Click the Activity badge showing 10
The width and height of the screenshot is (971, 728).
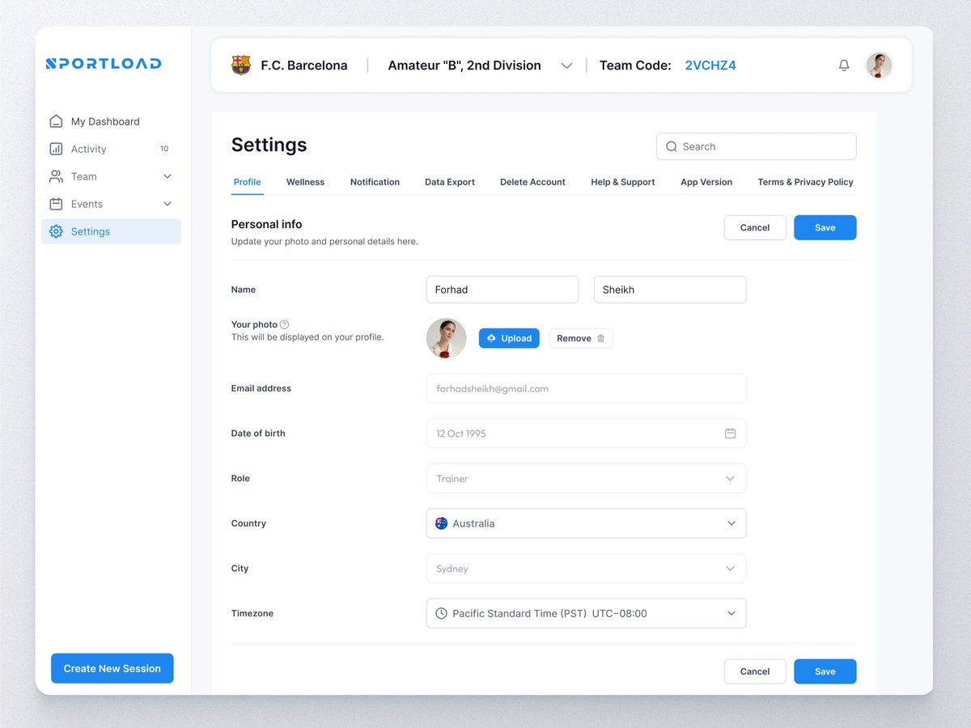[164, 149]
